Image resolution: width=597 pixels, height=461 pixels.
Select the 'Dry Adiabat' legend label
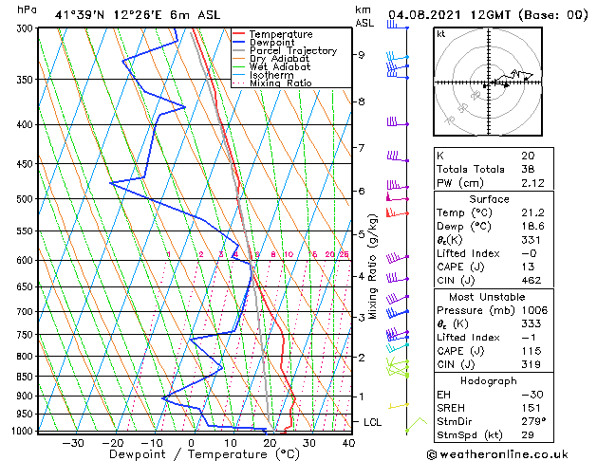[x=279, y=59]
